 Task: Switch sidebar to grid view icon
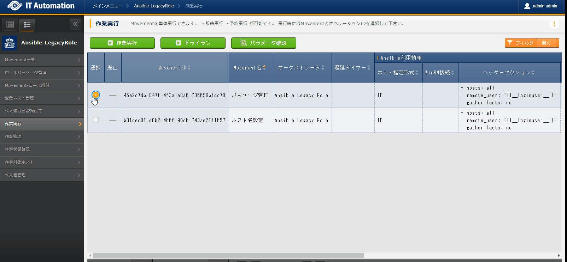click(10, 25)
